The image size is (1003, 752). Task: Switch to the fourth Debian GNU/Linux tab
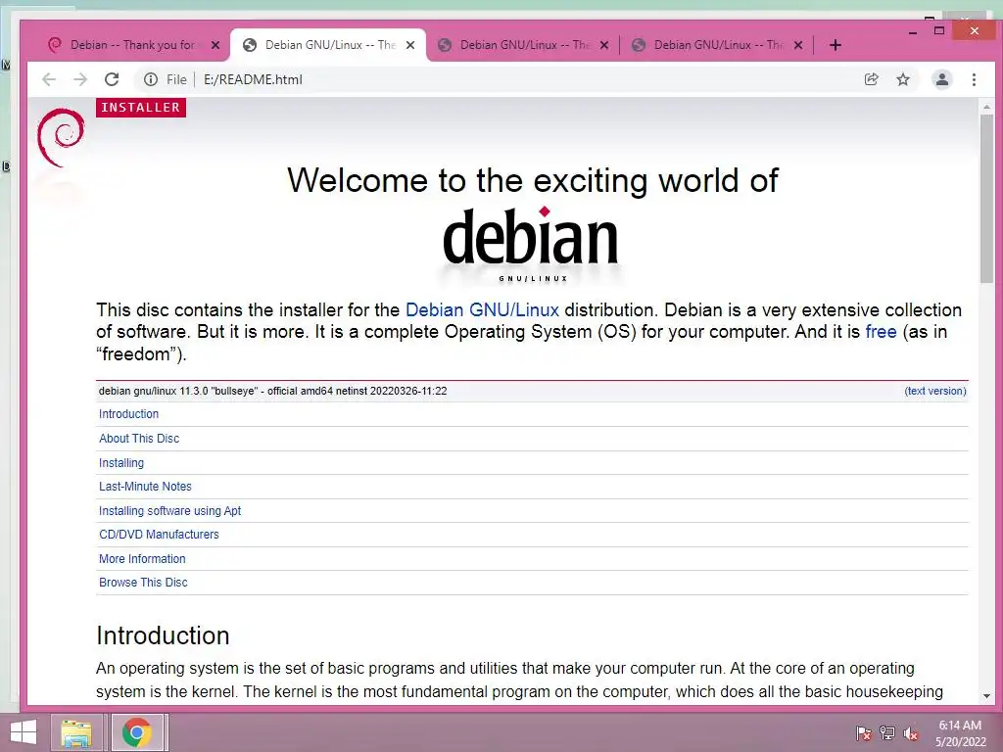(x=718, y=45)
